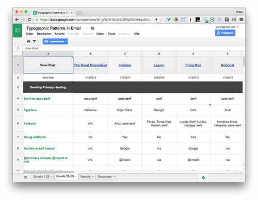
Task: Open the blue V extension icon
Action: [x=169, y=20]
